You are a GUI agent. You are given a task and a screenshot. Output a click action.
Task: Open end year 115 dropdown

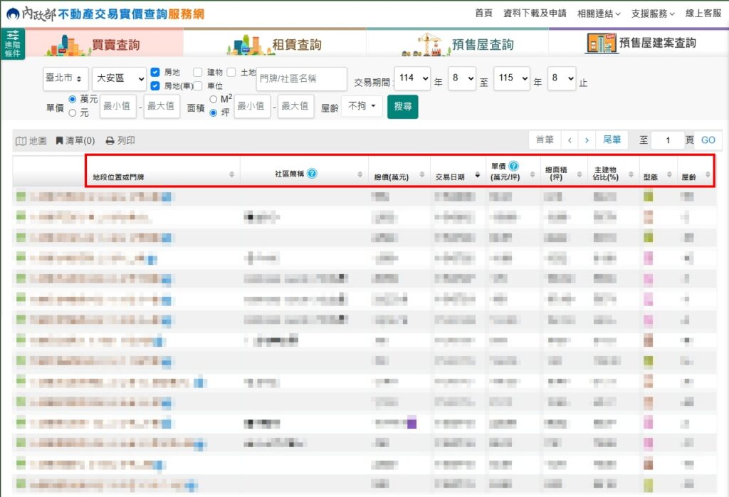[x=511, y=78]
